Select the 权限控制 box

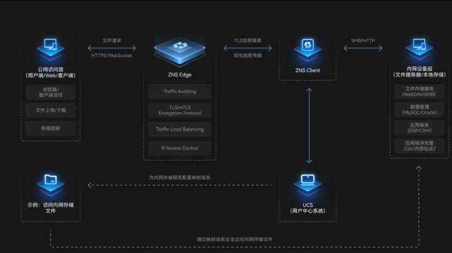coord(50,128)
